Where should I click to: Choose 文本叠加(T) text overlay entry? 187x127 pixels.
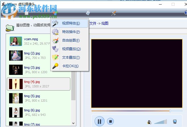click(70, 58)
